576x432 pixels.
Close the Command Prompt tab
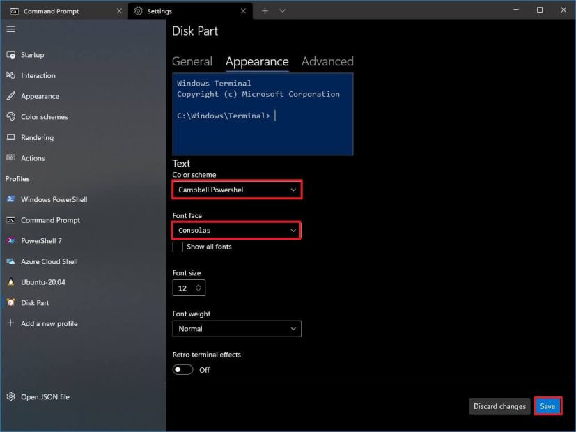[x=119, y=11]
